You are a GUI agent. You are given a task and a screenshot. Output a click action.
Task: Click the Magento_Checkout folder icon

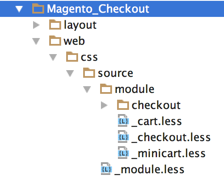click(x=38, y=9)
